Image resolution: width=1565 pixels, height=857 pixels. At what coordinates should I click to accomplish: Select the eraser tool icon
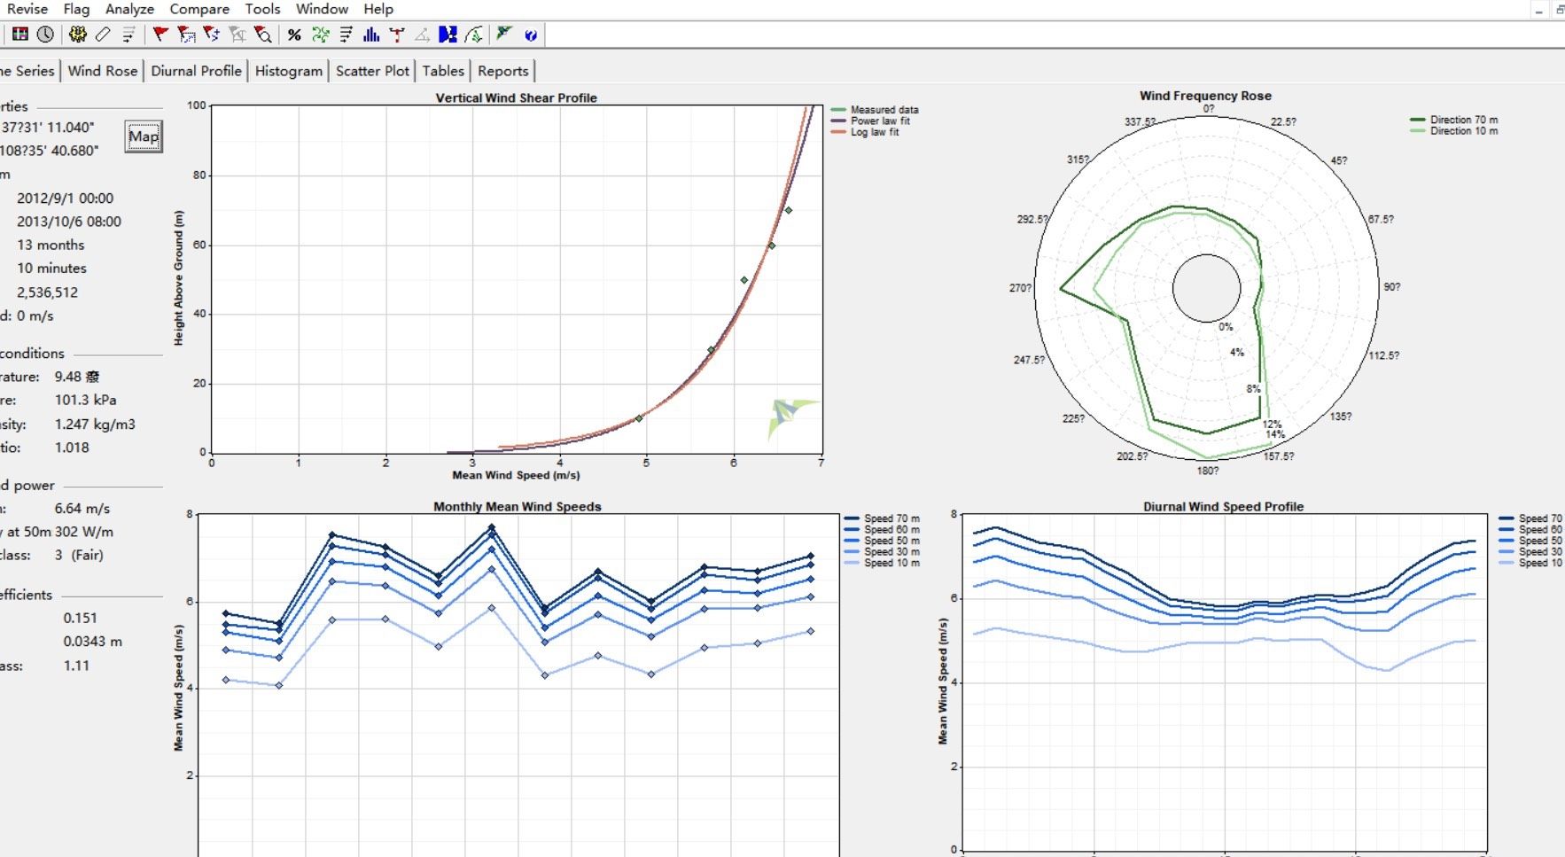[x=103, y=35]
